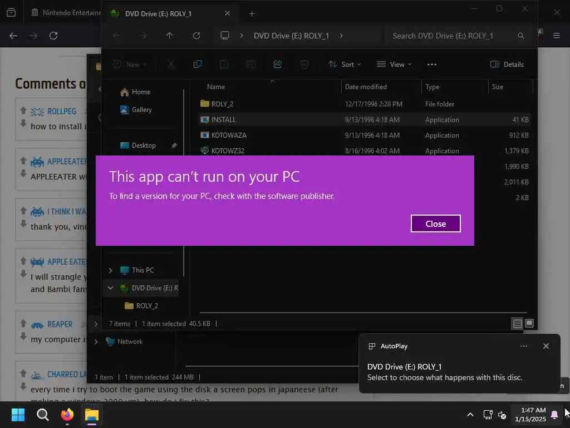Image resolution: width=570 pixels, height=428 pixels.
Task: Open the See more ellipsis menu
Action: 432,65
